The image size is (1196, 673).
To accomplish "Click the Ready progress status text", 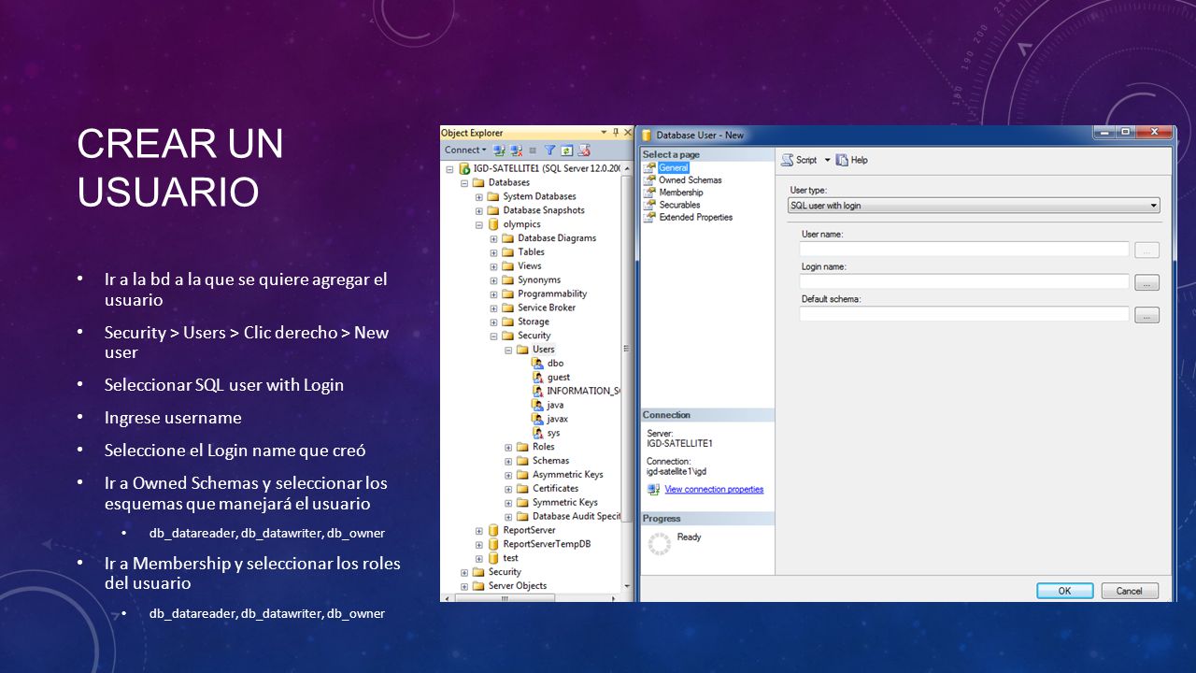I will 689,537.
